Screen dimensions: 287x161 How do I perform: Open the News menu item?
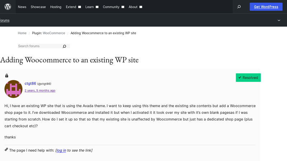coord(22,7)
